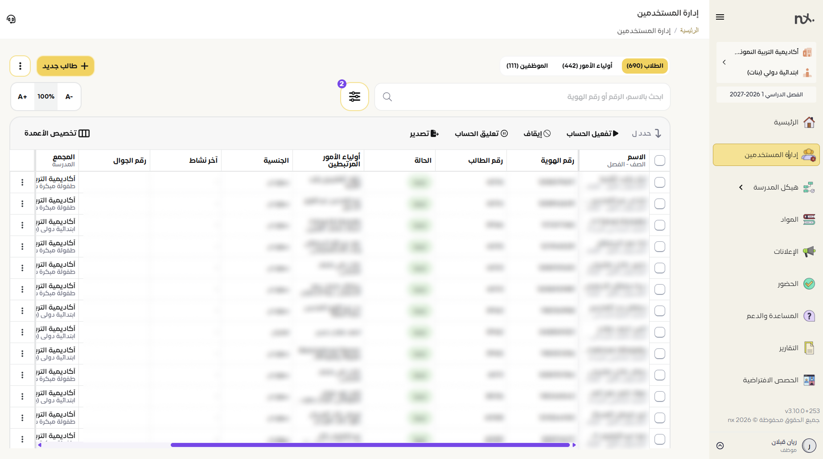823x459 pixels.
Task: Open the headset support icon at top left
Action: coord(11,19)
